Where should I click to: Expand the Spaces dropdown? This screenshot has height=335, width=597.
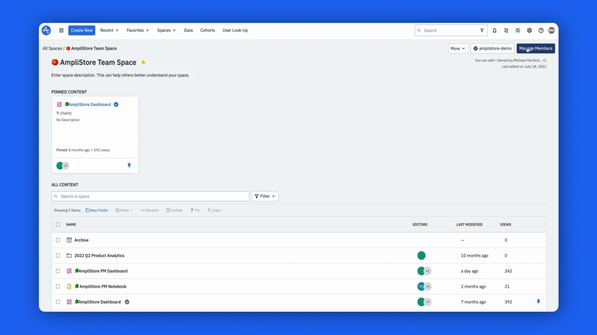point(166,30)
